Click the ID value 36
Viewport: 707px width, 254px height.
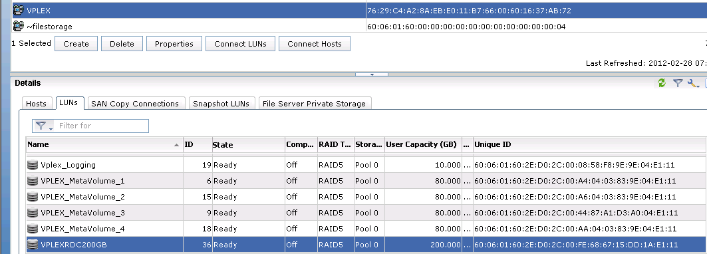click(206, 245)
